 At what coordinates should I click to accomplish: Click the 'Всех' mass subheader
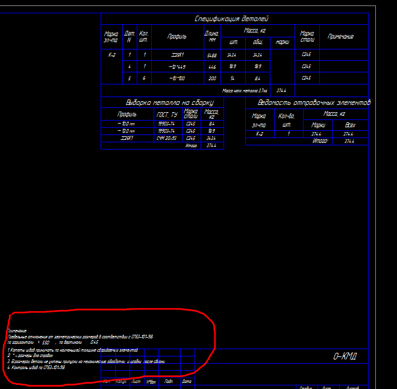(350, 125)
